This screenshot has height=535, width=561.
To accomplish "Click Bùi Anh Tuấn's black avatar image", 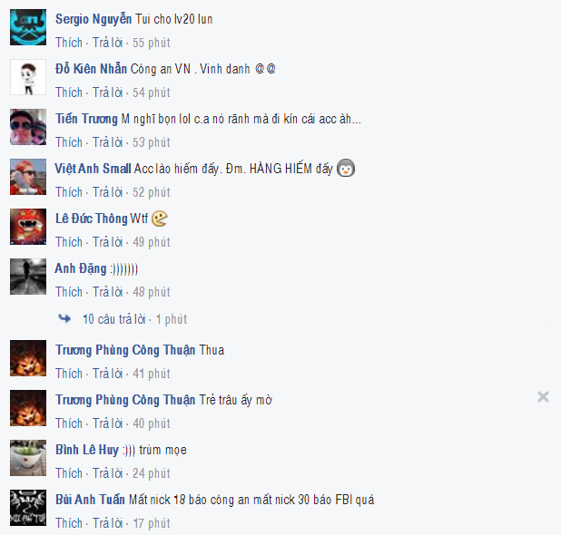I will pyautogui.click(x=28, y=508).
